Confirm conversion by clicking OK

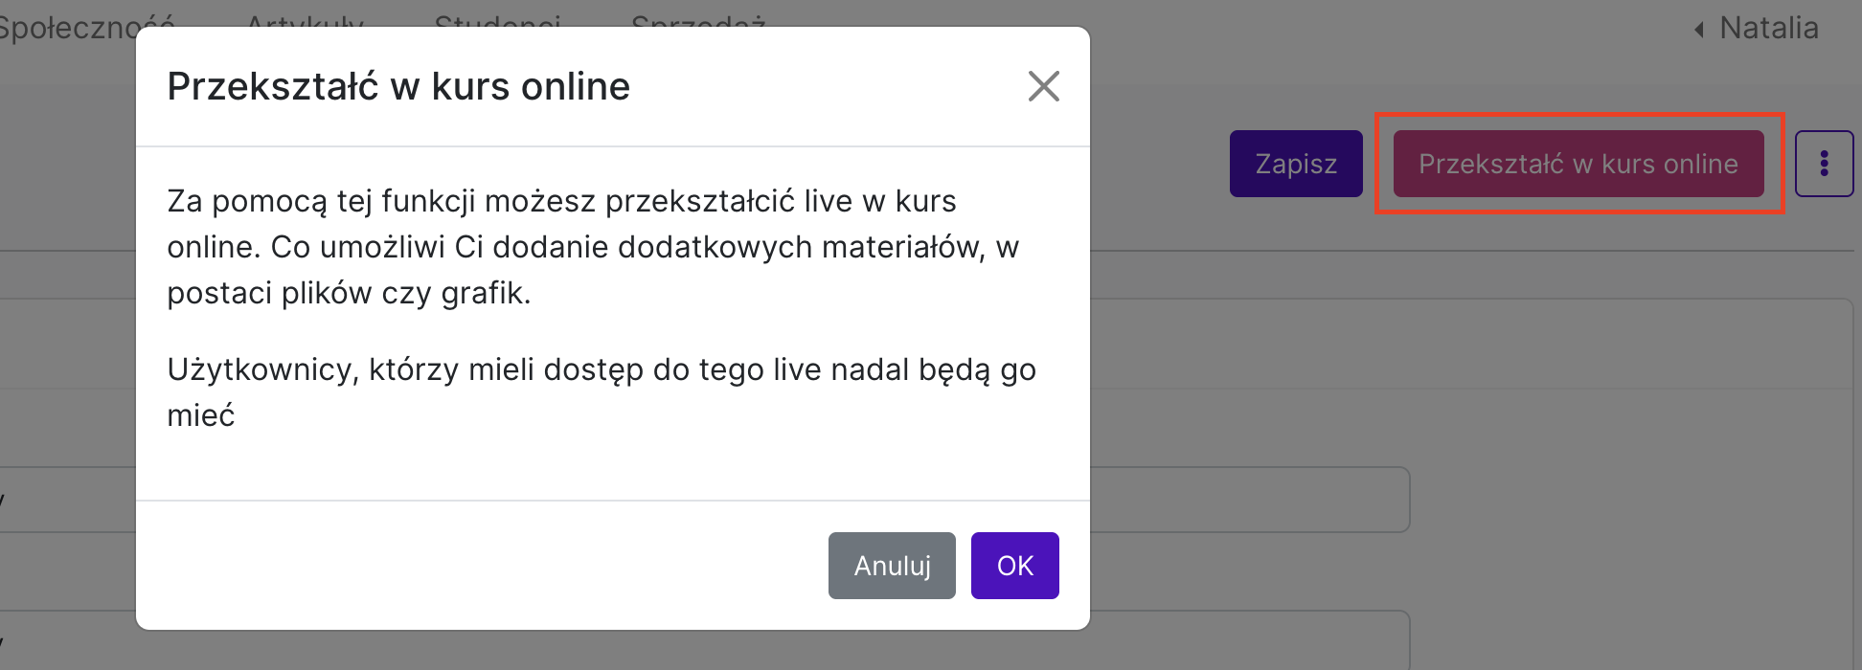[x=1014, y=565]
